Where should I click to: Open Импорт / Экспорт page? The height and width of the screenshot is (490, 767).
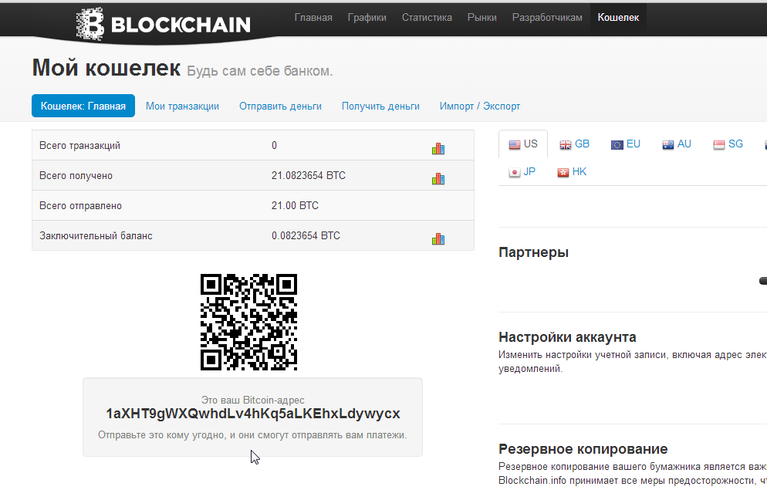coord(480,106)
